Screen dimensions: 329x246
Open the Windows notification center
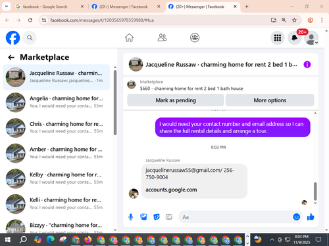[318, 239]
